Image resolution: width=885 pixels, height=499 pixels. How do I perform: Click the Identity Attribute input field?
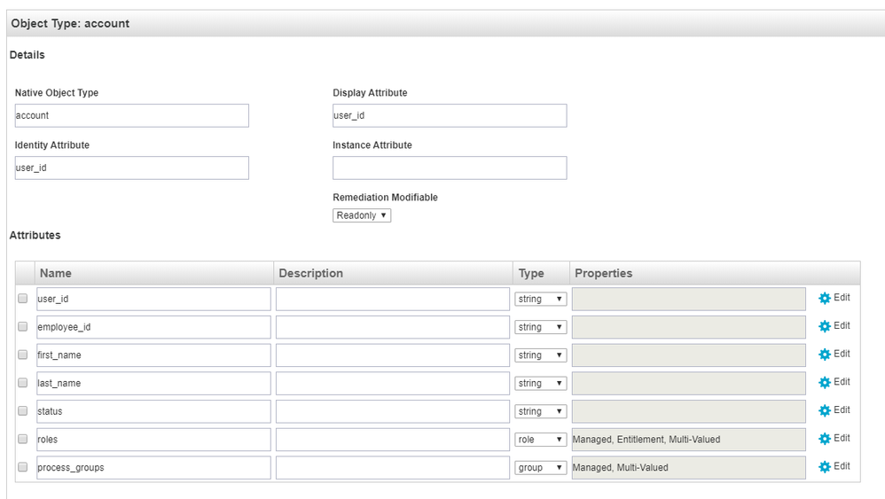pyautogui.click(x=131, y=168)
